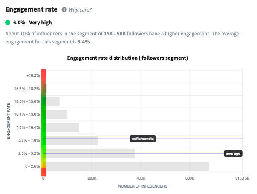Click the green Very high status dot
The height and width of the screenshot is (194, 257).
8,23
